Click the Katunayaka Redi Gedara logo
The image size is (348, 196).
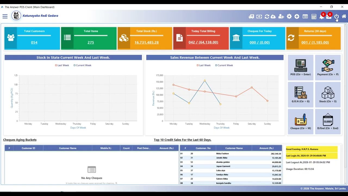click(x=16, y=16)
